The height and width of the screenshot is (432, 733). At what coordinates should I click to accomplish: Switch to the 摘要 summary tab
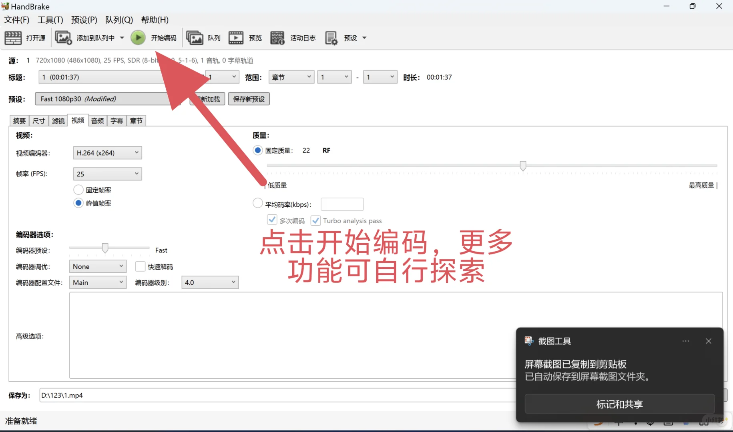19,121
